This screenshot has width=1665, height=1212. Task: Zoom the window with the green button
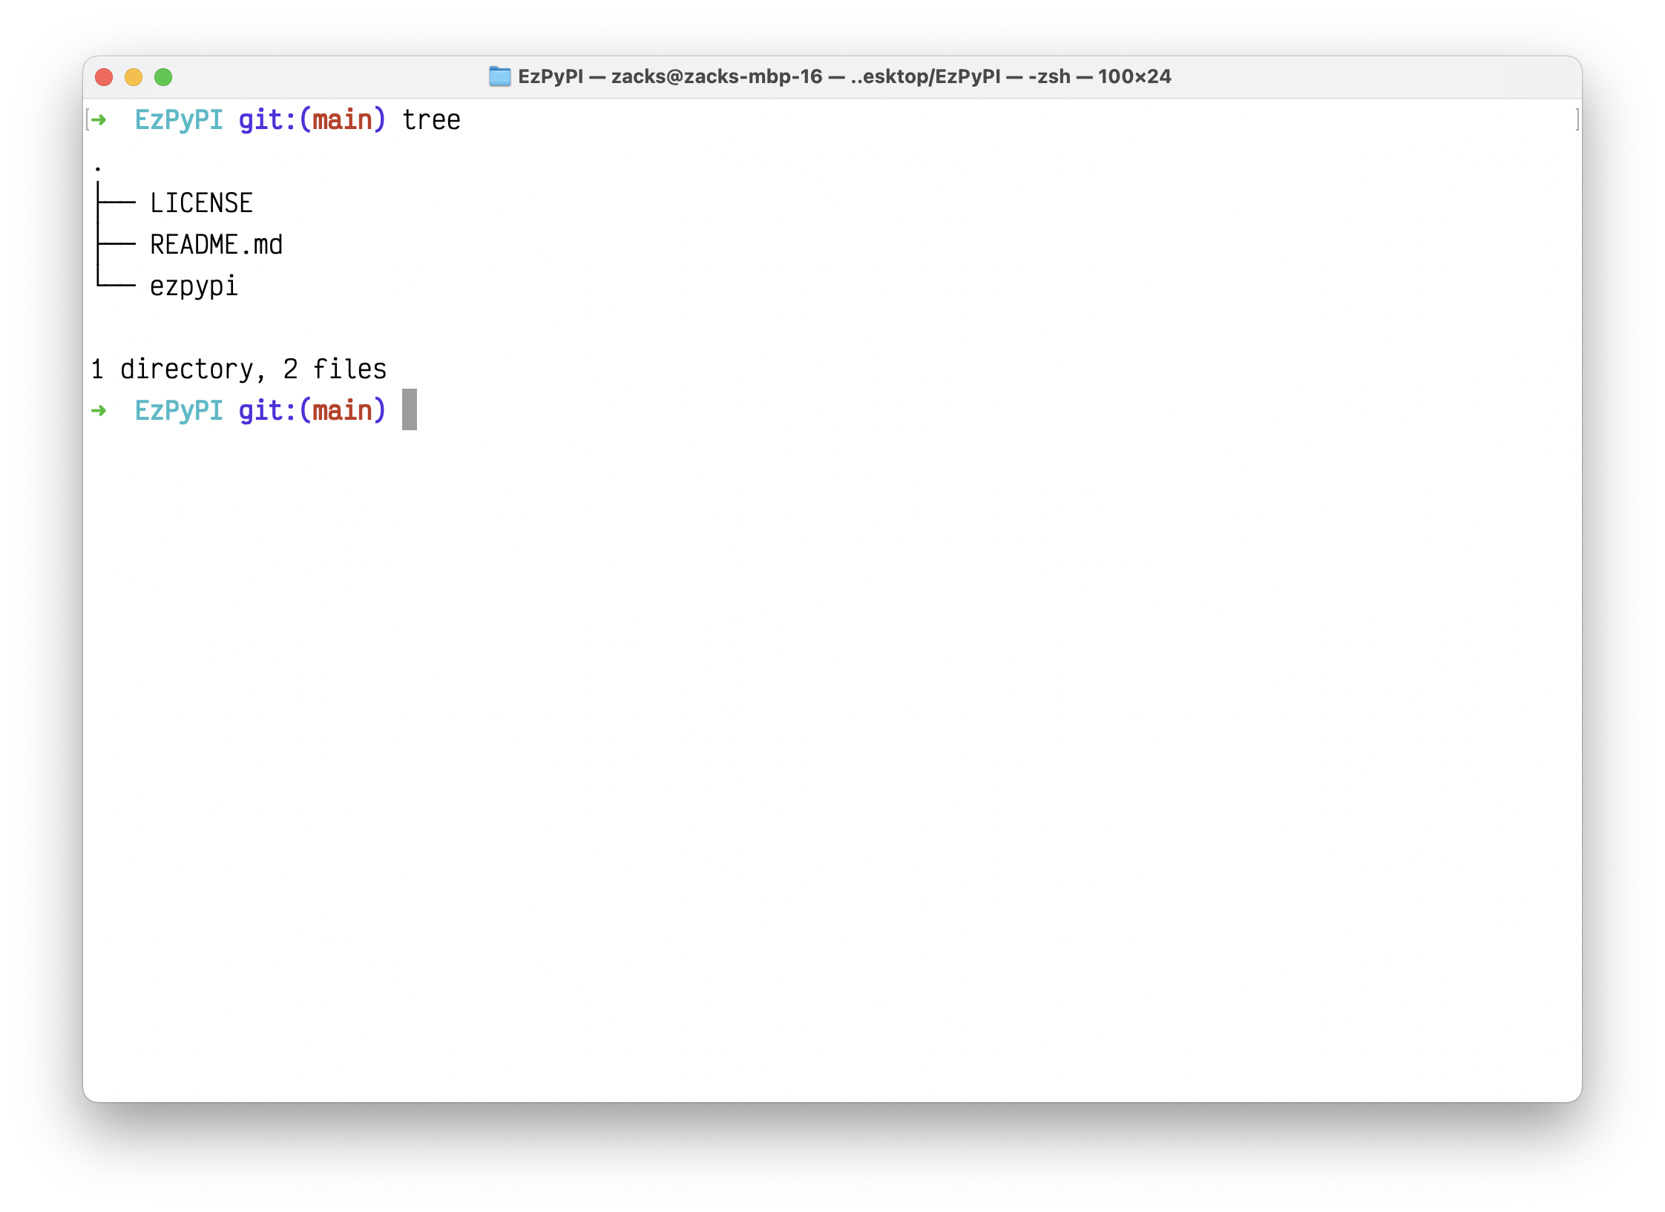pyautogui.click(x=163, y=77)
